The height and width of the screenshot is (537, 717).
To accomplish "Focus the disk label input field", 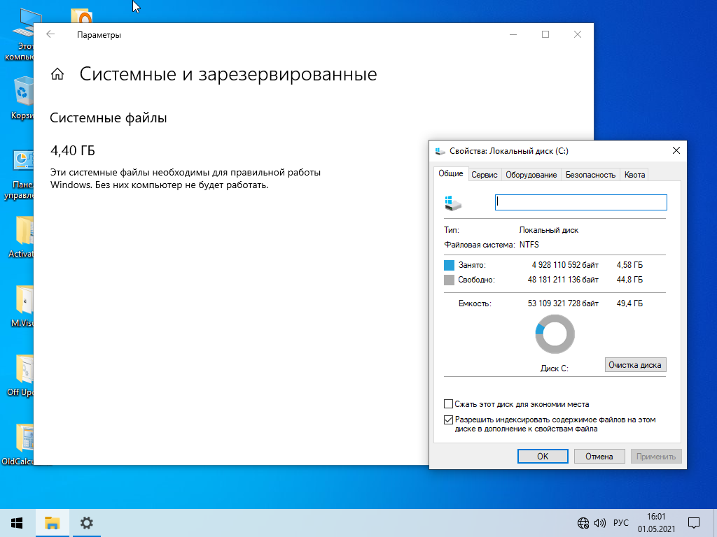I will click(580, 202).
